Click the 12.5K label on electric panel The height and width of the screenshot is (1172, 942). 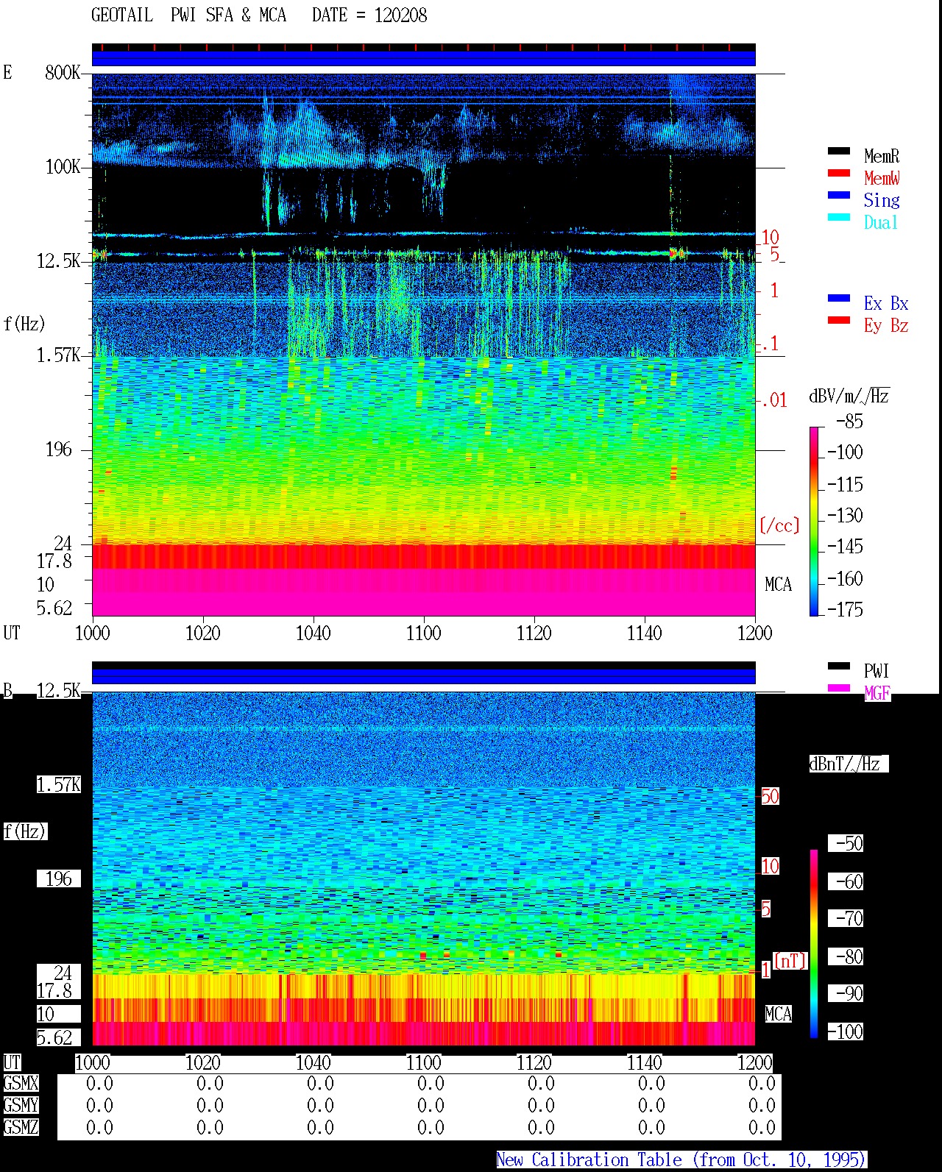(x=59, y=261)
